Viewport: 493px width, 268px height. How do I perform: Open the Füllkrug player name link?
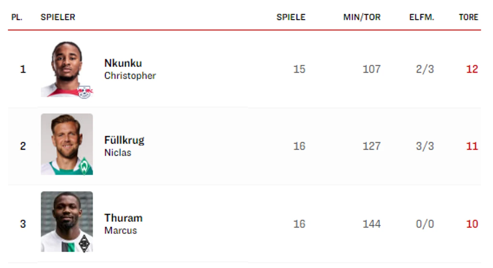pos(124,140)
